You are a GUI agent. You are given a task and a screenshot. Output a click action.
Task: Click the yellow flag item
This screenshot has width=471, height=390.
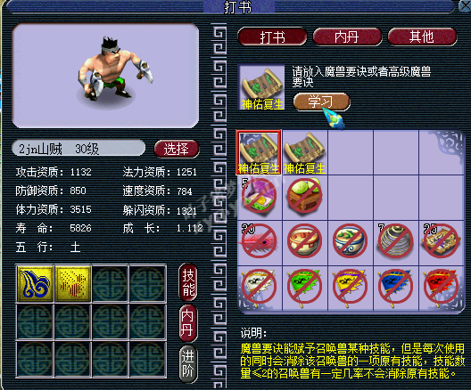click(x=351, y=288)
